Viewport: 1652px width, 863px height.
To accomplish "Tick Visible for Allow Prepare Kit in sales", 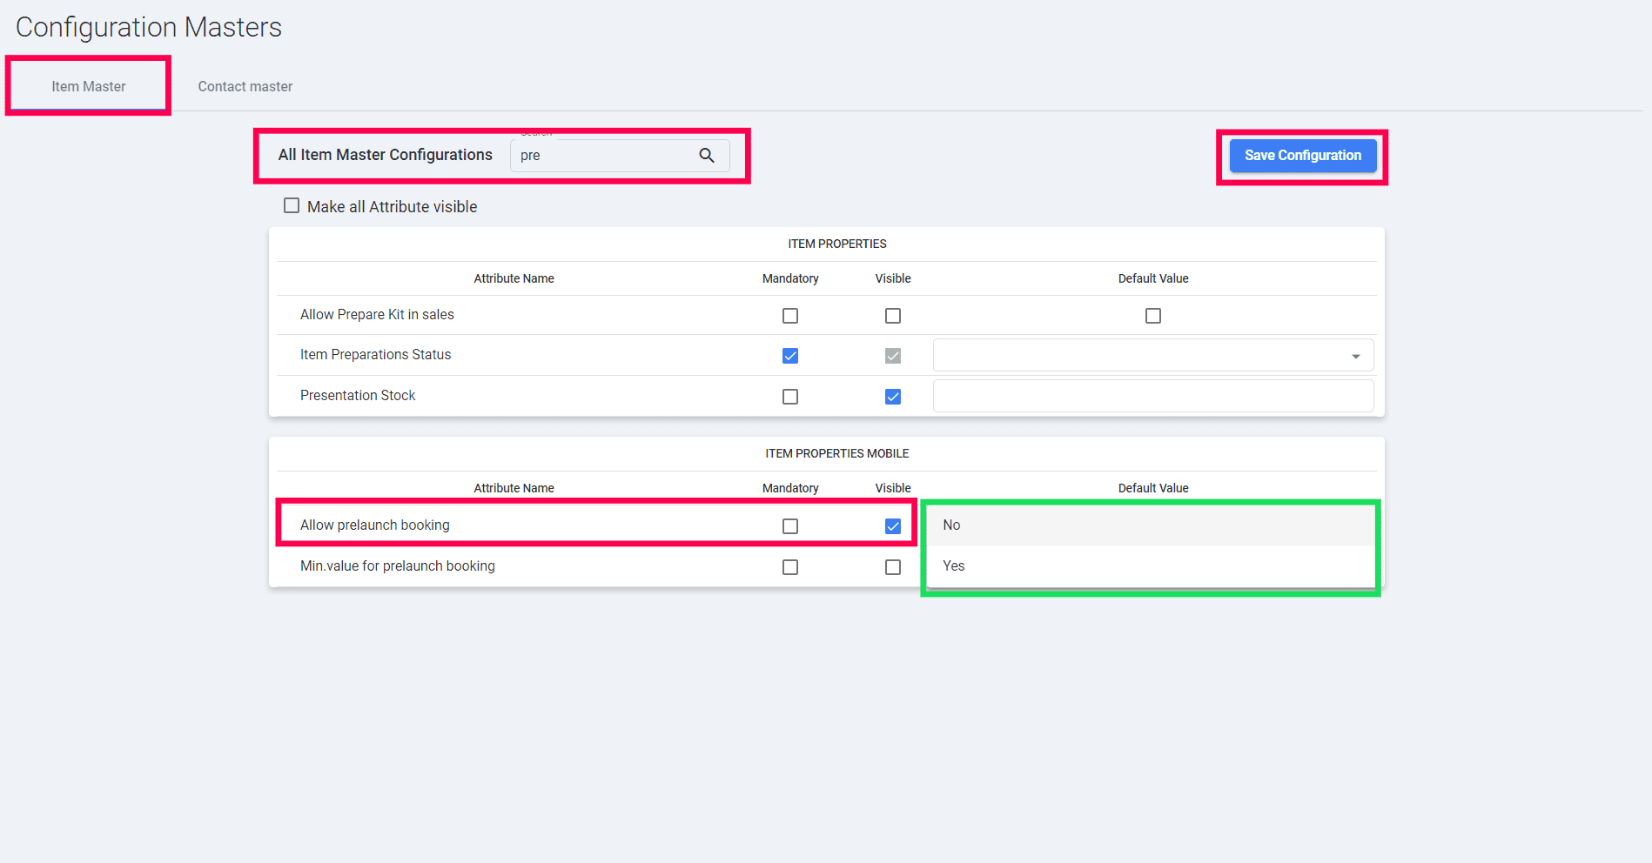I will tap(893, 316).
